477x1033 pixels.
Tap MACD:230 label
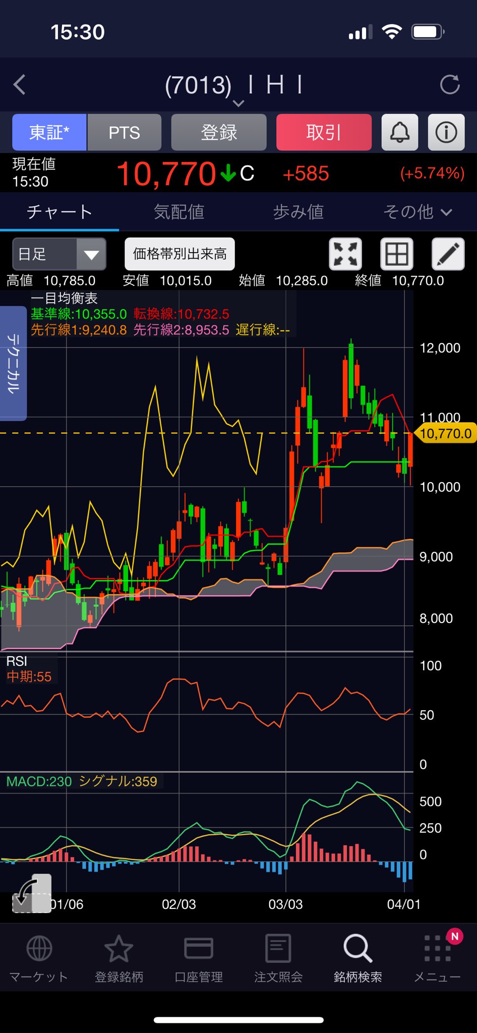(39, 781)
